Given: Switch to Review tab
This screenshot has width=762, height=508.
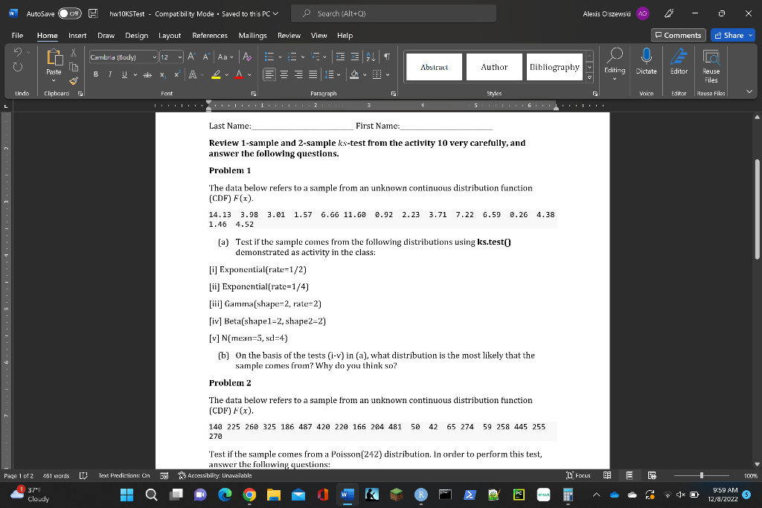Looking at the screenshot, I should click(x=289, y=36).
